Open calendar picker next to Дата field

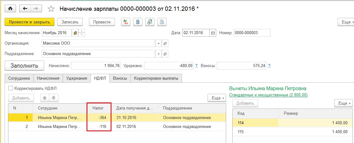213,33
